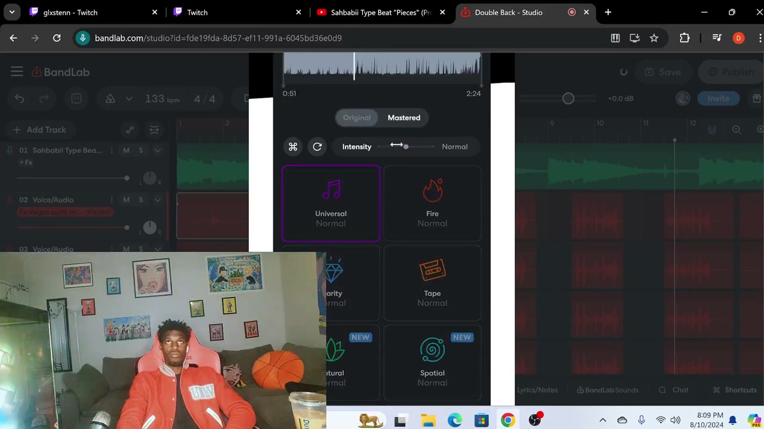Toggle the magnet snap-to-grid icon
This screenshot has width=764, height=429.
[712, 130]
